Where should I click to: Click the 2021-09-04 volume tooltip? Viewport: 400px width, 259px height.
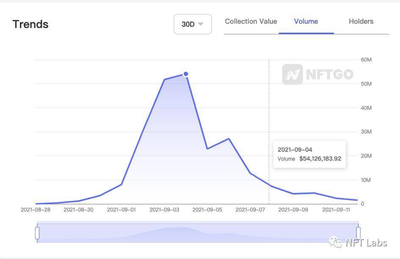[309, 154]
